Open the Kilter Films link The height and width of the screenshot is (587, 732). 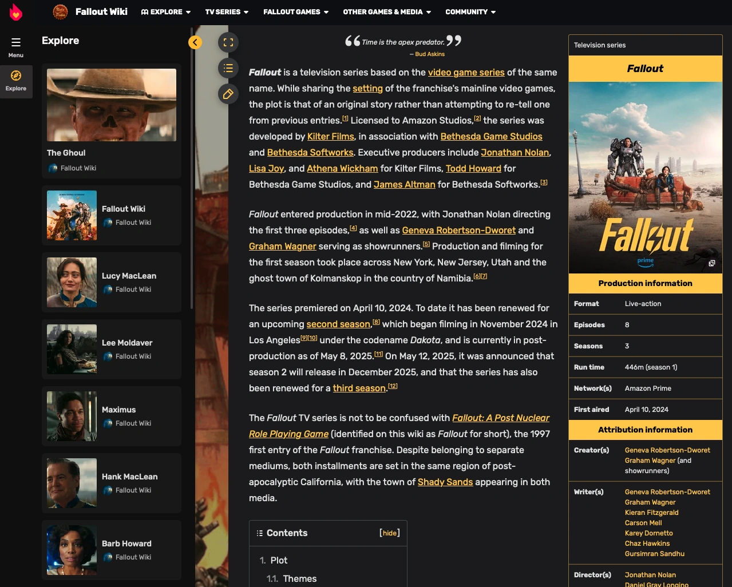coord(331,136)
